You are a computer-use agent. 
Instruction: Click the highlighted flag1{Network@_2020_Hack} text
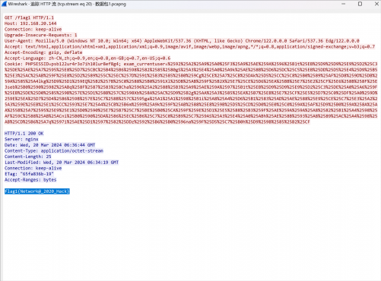(37, 191)
